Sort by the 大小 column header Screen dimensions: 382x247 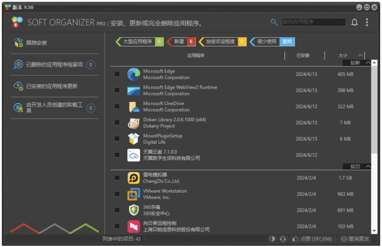(343, 55)
